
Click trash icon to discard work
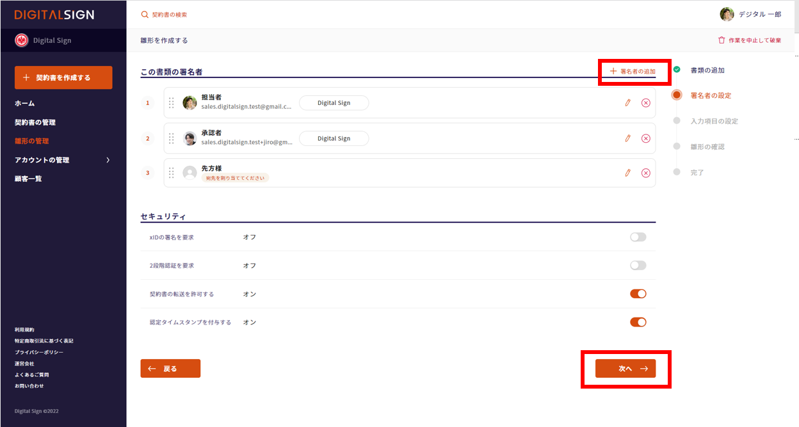[722, 40]
